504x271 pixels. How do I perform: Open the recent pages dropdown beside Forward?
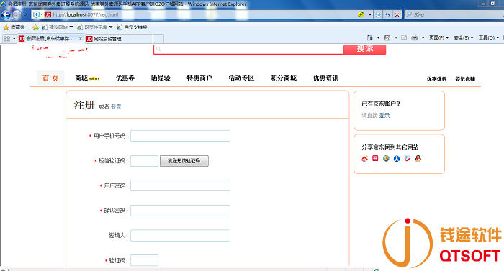25,15
